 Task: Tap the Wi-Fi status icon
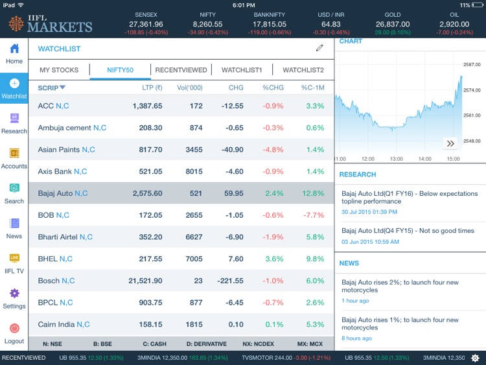click(21, 5)
